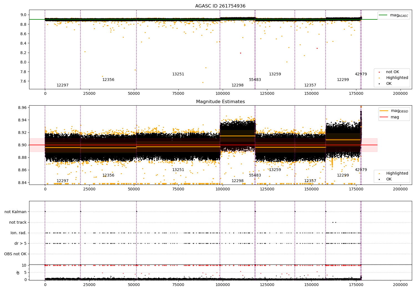Click x-axis tick 75000 in bottom plot
The image size is (416, 291).
178,285
